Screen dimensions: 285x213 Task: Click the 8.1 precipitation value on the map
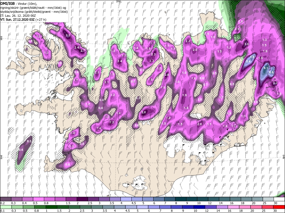click(x=266, y=68)
